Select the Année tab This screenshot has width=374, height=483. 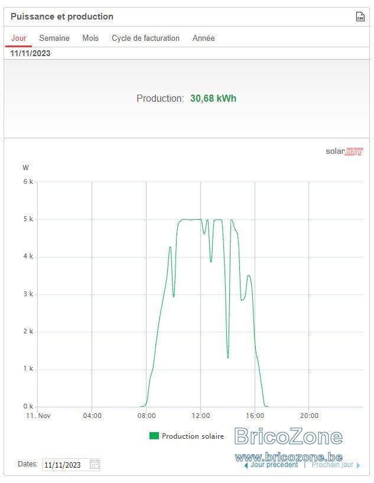pos(203,38)
